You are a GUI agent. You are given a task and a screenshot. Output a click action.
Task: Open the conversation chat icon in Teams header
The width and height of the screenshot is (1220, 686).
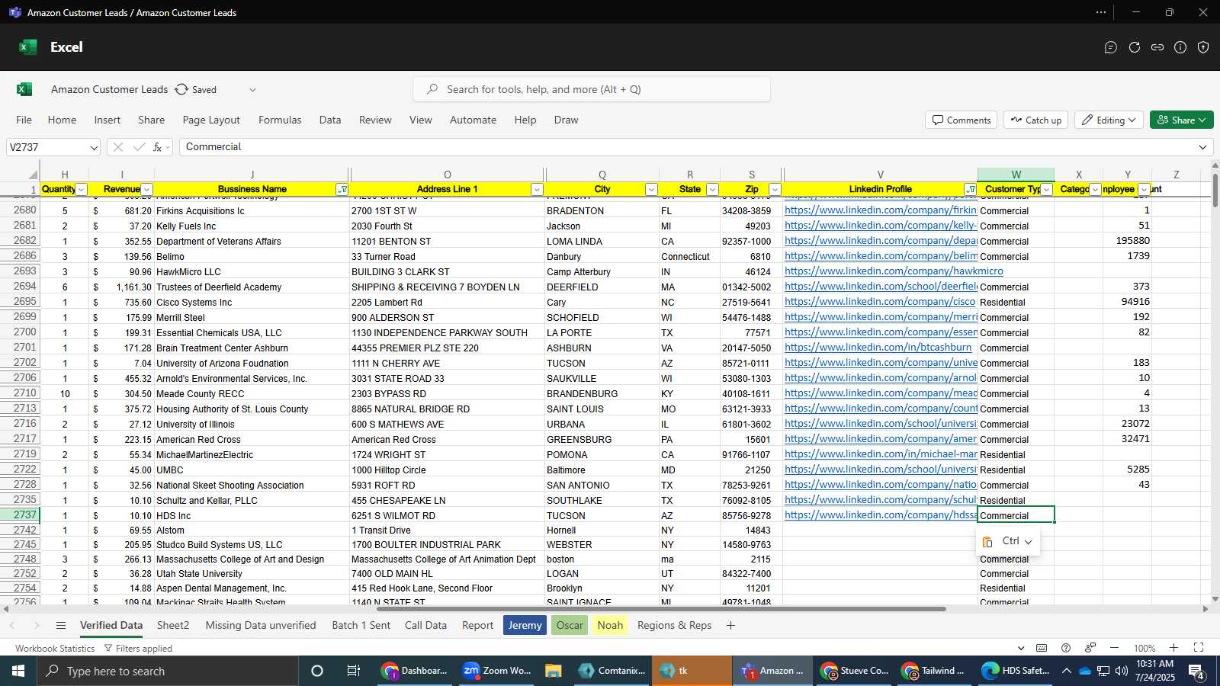click(x=1111, y=47)
